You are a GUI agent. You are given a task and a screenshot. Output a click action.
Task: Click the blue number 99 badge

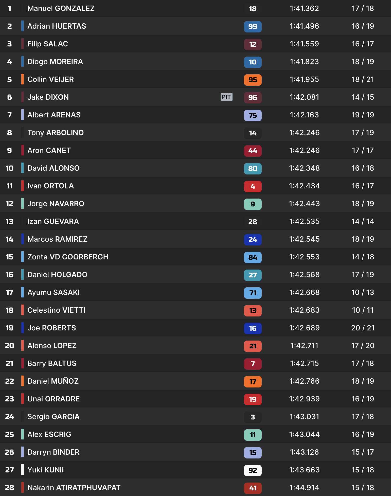click(253, 26)
